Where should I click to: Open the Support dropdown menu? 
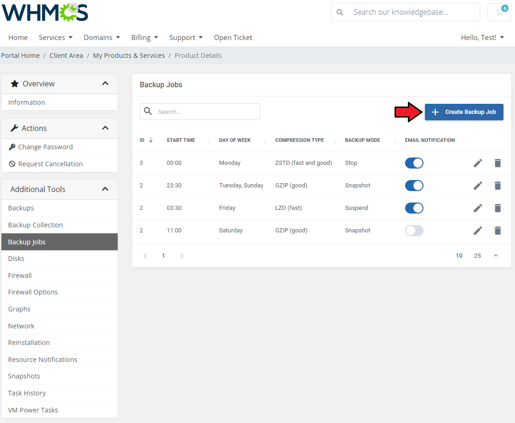click(186, 37)
